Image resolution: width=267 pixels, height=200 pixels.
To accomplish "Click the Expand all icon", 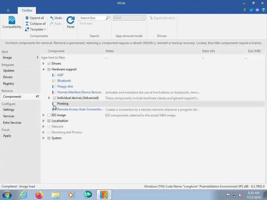I will [x=27, y=18].
